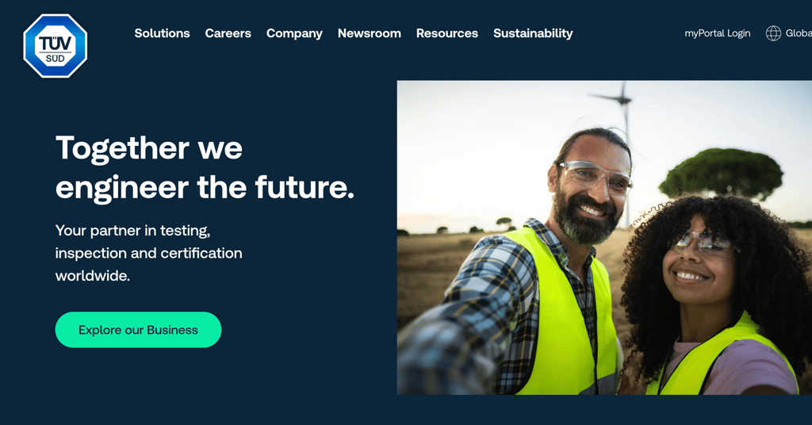The width and height of the screenshot is (812, 425).
Task: Go to the Newsroom section
Action: (x=370, y=33)
